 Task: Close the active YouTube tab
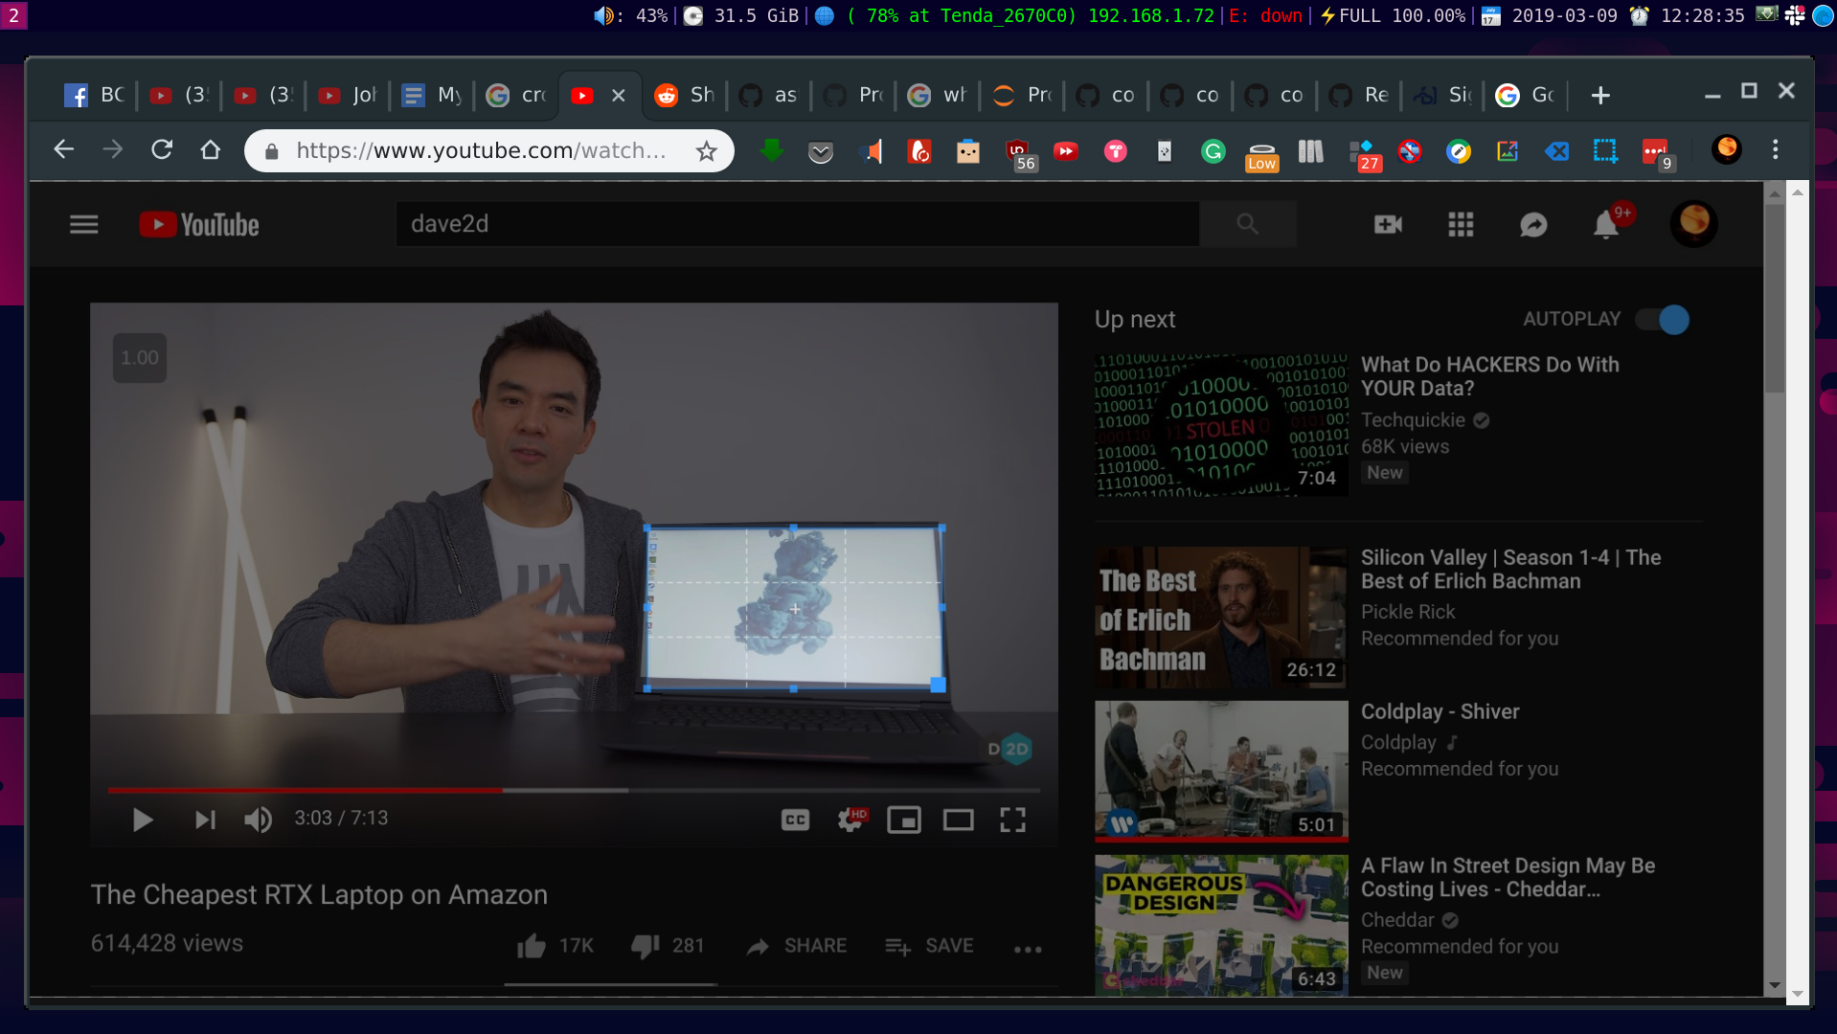(x=618, y=95)
